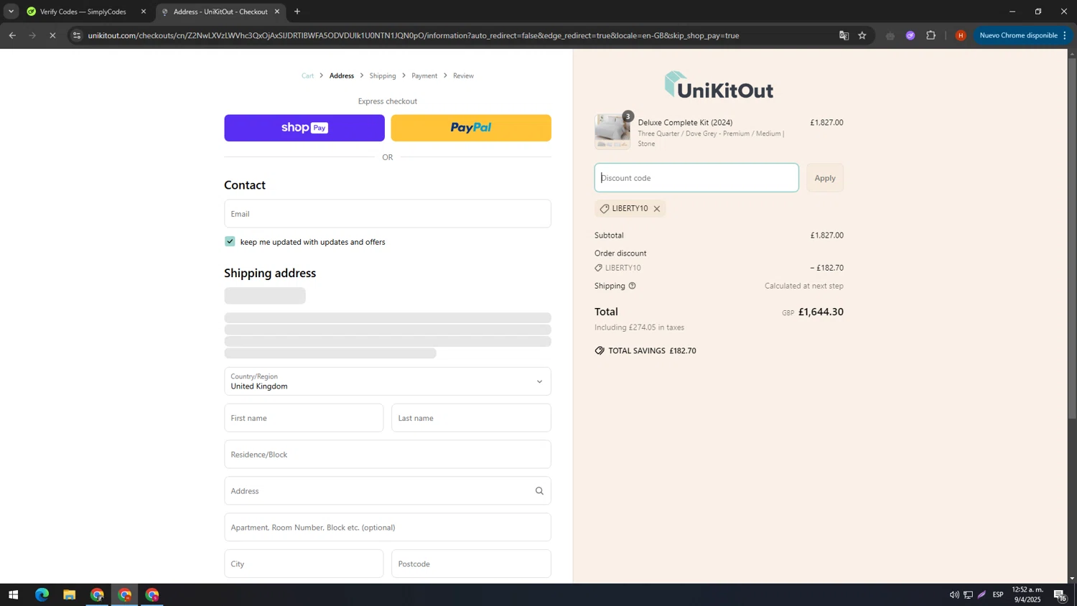Viewport: 1077px width, 606px height.
Task: Open the tab search dropdown arrow
Action: tap(11, 11)
